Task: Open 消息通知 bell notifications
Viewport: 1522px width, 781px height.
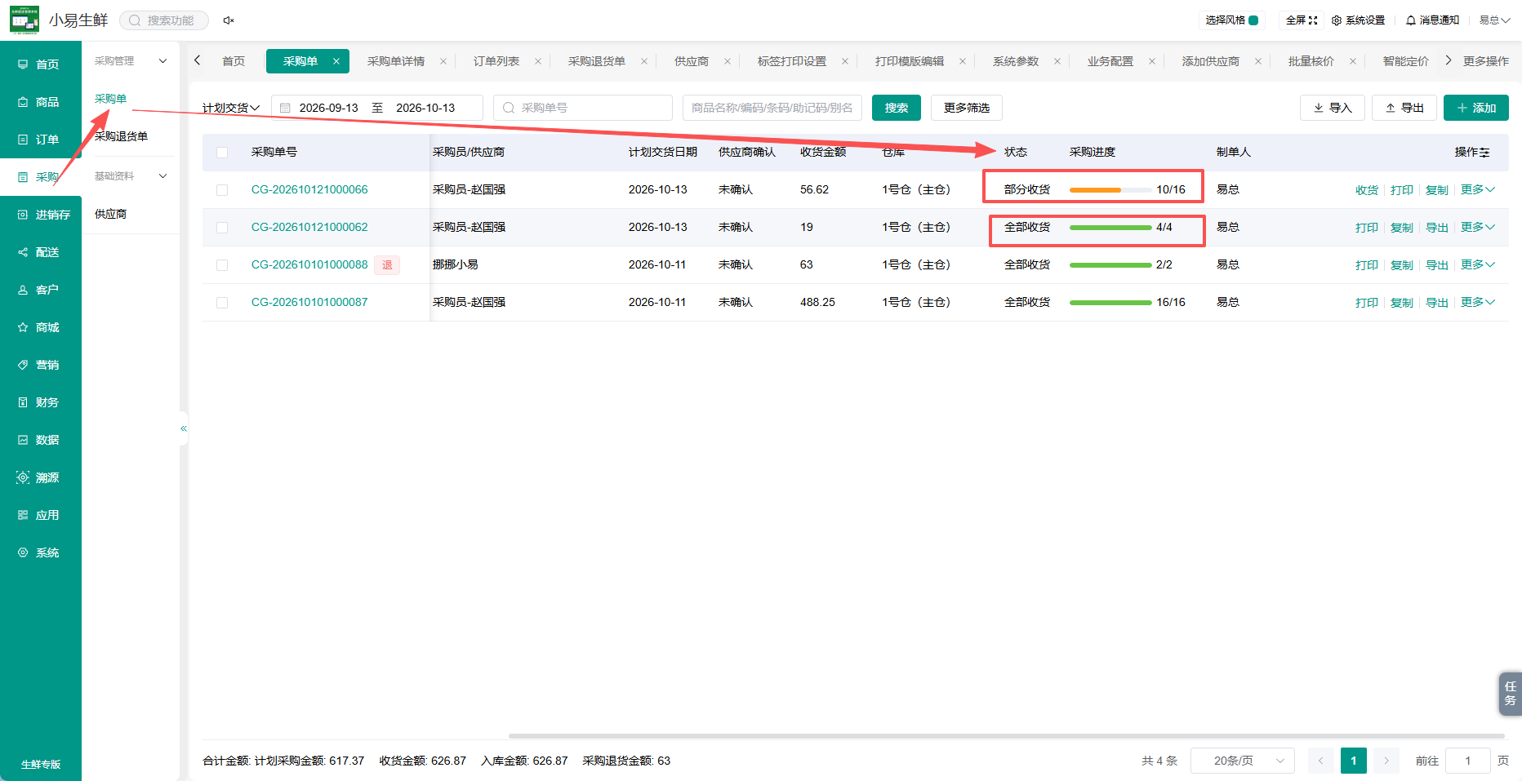Action: pyautogui.click(x=1432, y=20)
